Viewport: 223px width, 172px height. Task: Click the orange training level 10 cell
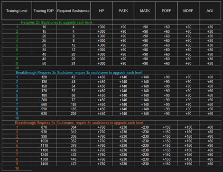[17, 168]
